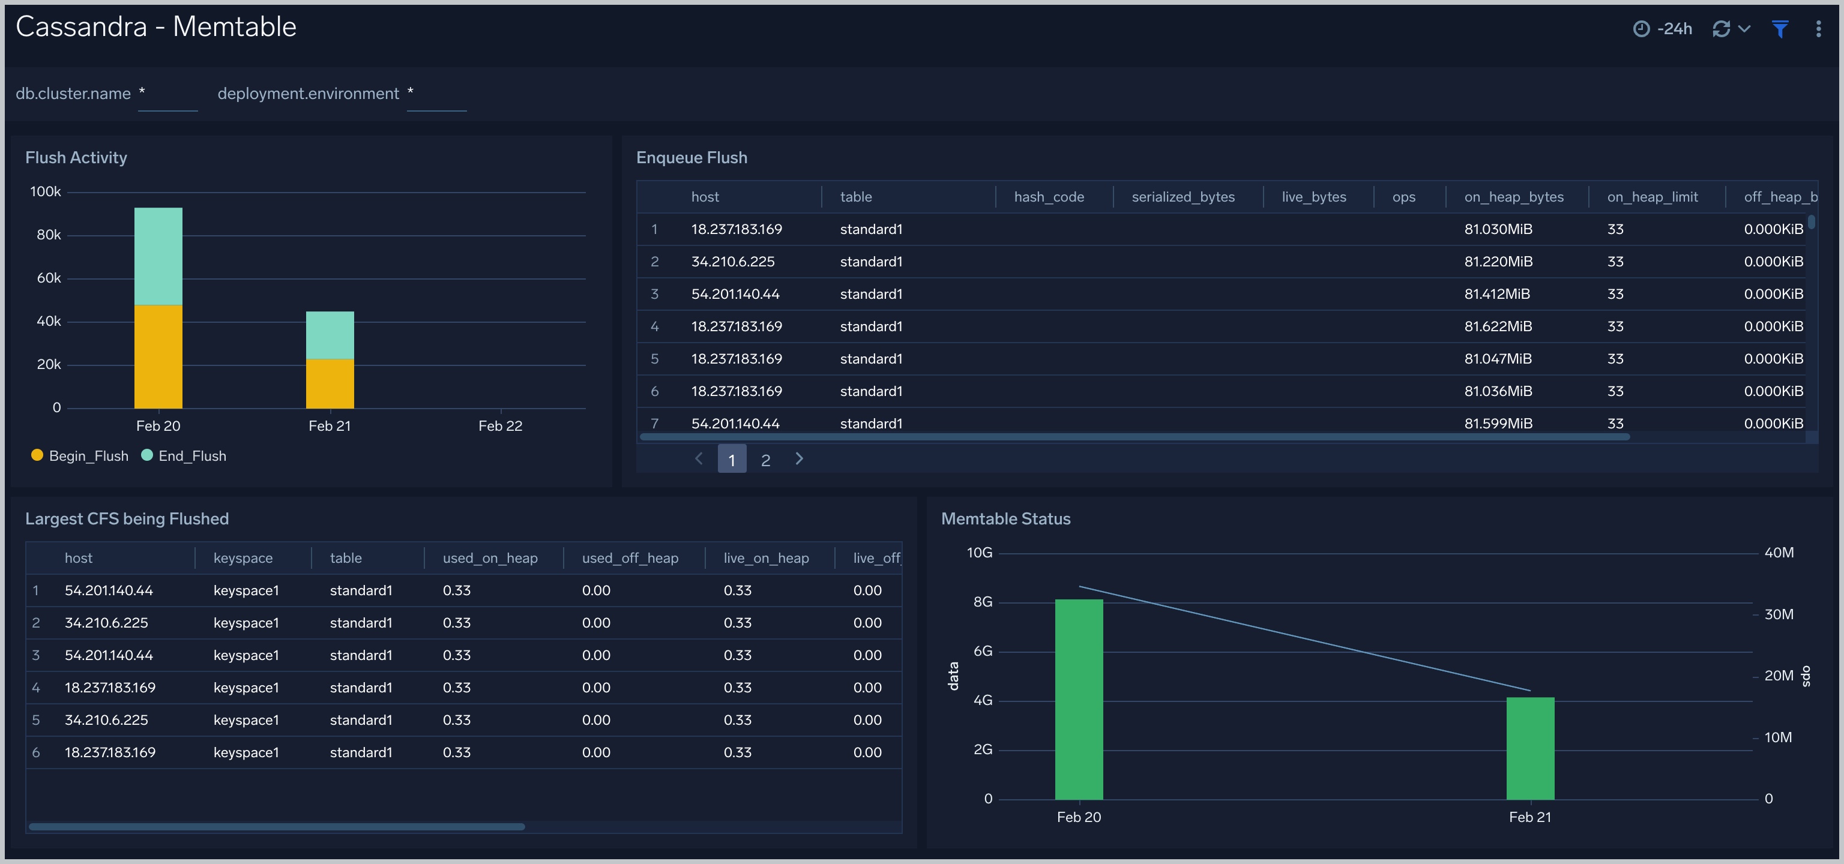This screenshot has height=864, width=1844.
Task: Click 81.599MiB value in Enqueue Flush row 7
Action: coord(1498,424)
